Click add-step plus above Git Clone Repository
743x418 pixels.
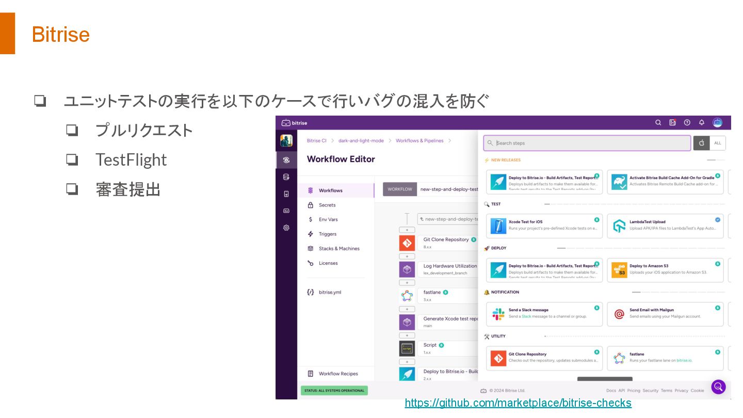click(407, 230)
